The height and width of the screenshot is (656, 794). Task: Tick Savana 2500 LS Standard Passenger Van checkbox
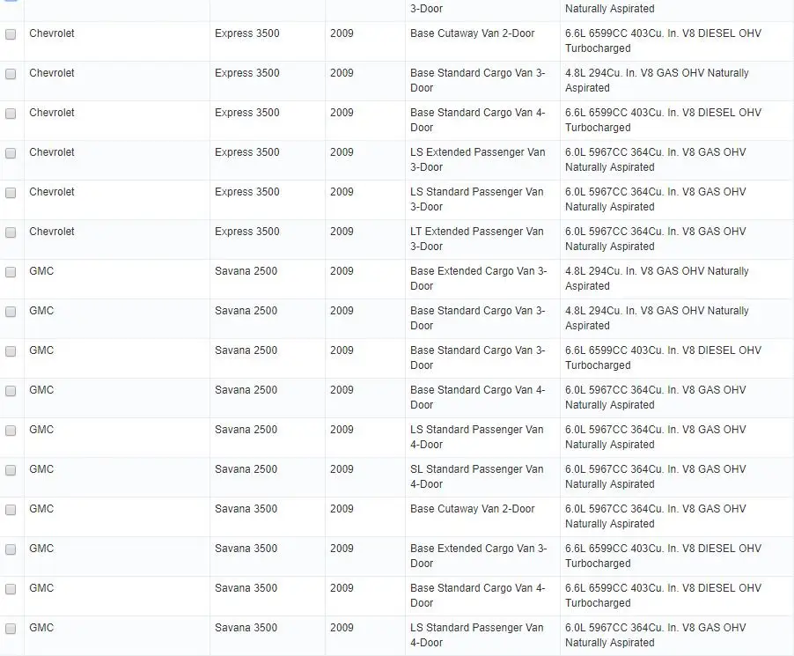11,431
